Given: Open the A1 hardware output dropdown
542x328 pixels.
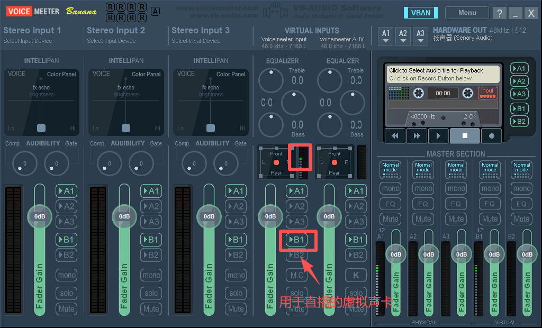Looking at the screenshot, I should pyautogui.click(x=386, y=36).
